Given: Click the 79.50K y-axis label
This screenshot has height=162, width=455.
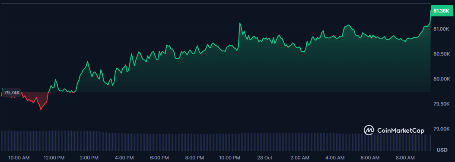Looking at the screenshot, I should coord(442,104).
